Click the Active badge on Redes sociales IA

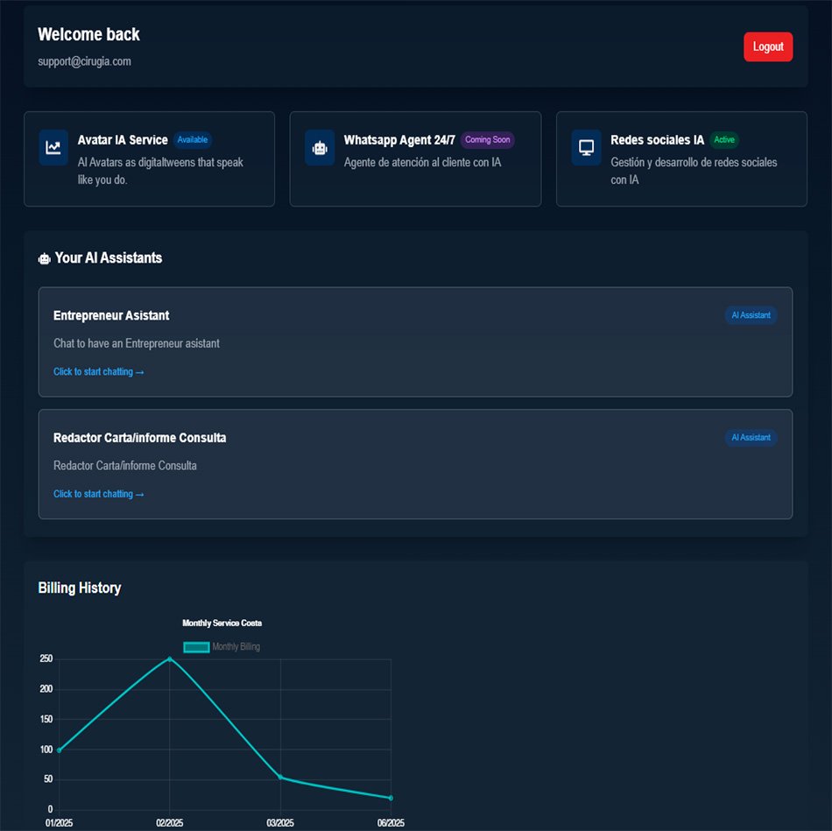[x=723, y=140]
